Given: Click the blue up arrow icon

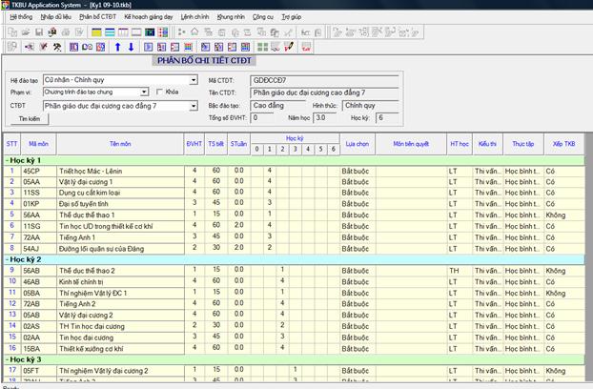Looking at the screenshot, I should pos(117,46).
